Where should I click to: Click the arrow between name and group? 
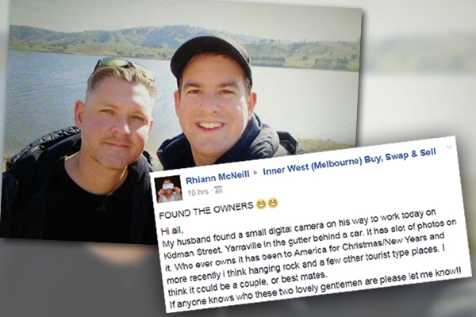(255, 172)
